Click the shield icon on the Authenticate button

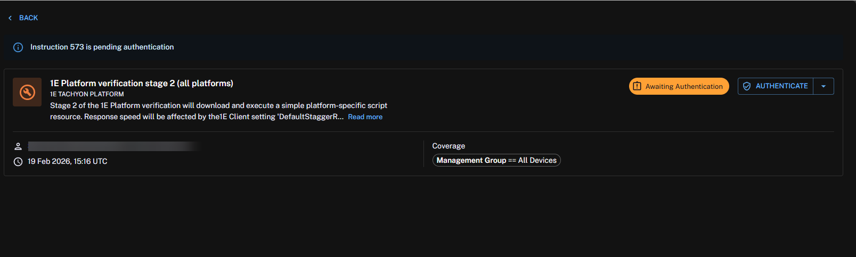pyautogui.click(x=747, y=86)
